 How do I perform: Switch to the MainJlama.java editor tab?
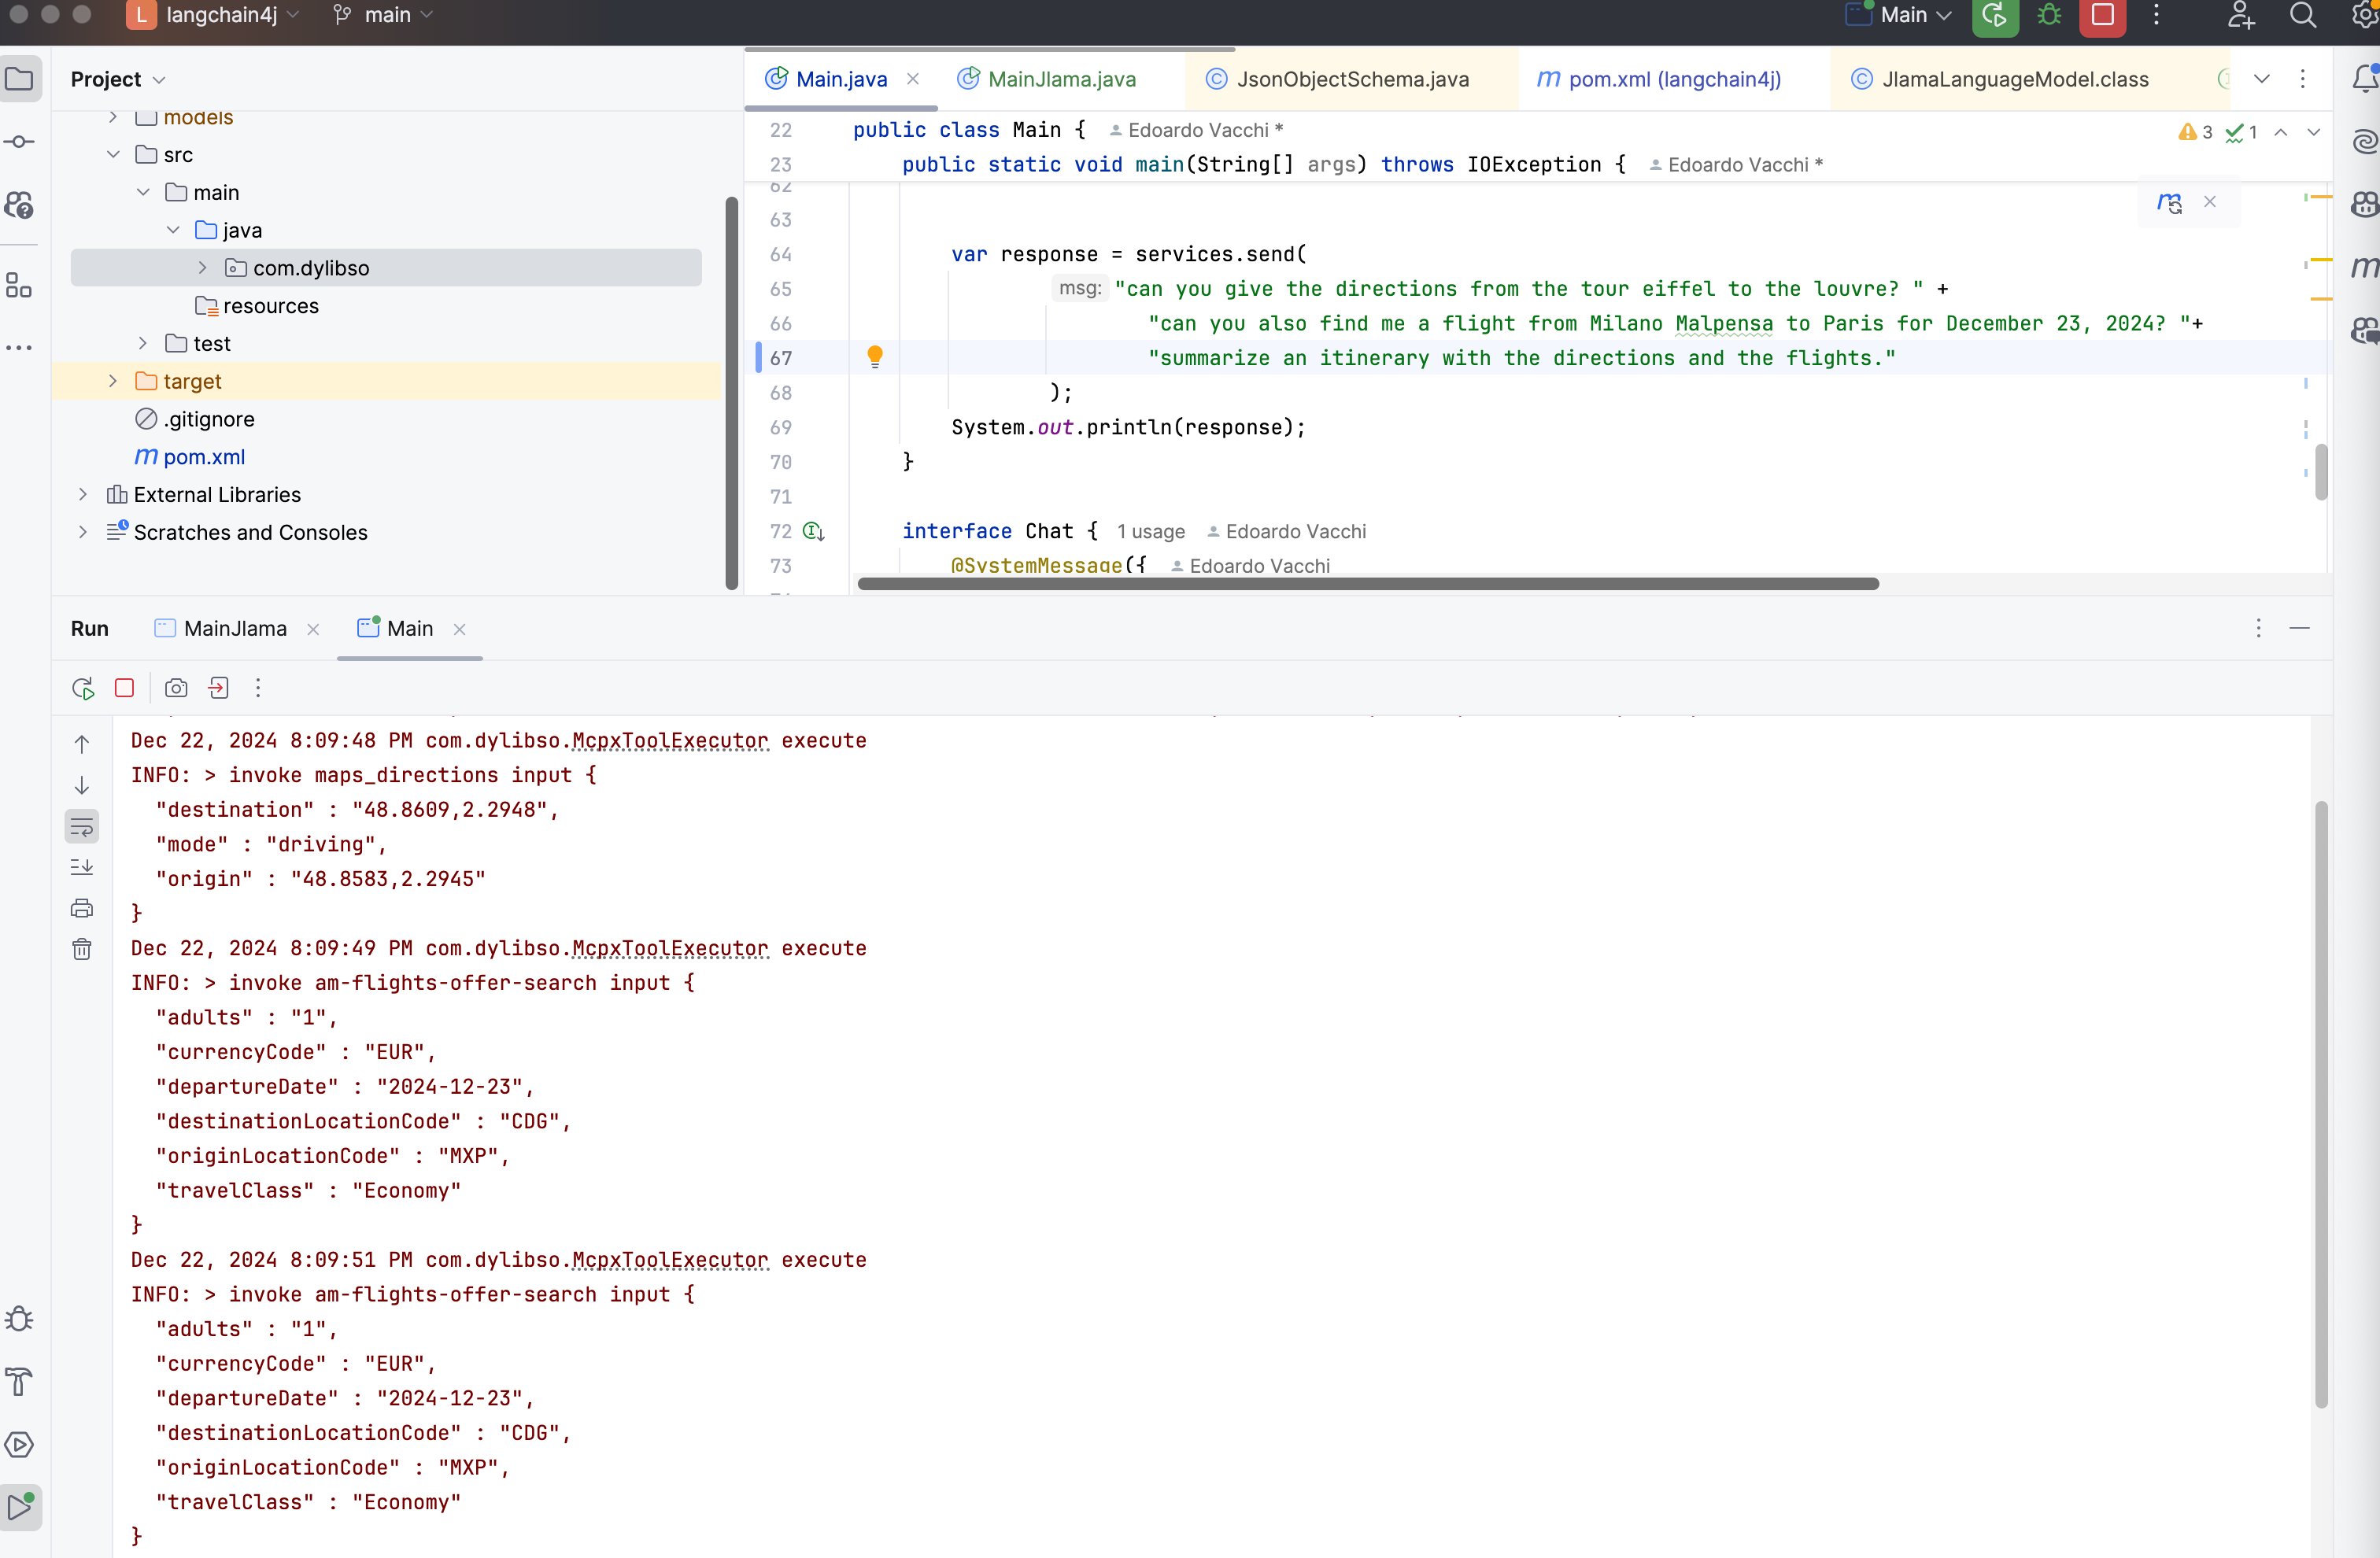coord(1060,79)
